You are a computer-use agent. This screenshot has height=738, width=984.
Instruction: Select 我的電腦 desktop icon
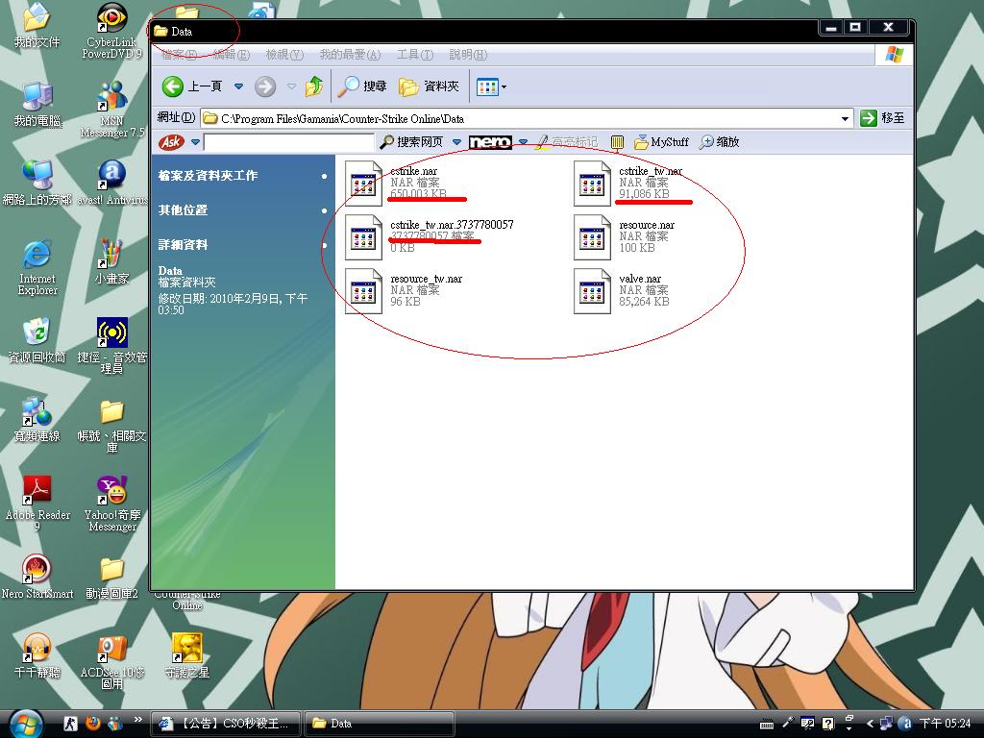(37, 104)
